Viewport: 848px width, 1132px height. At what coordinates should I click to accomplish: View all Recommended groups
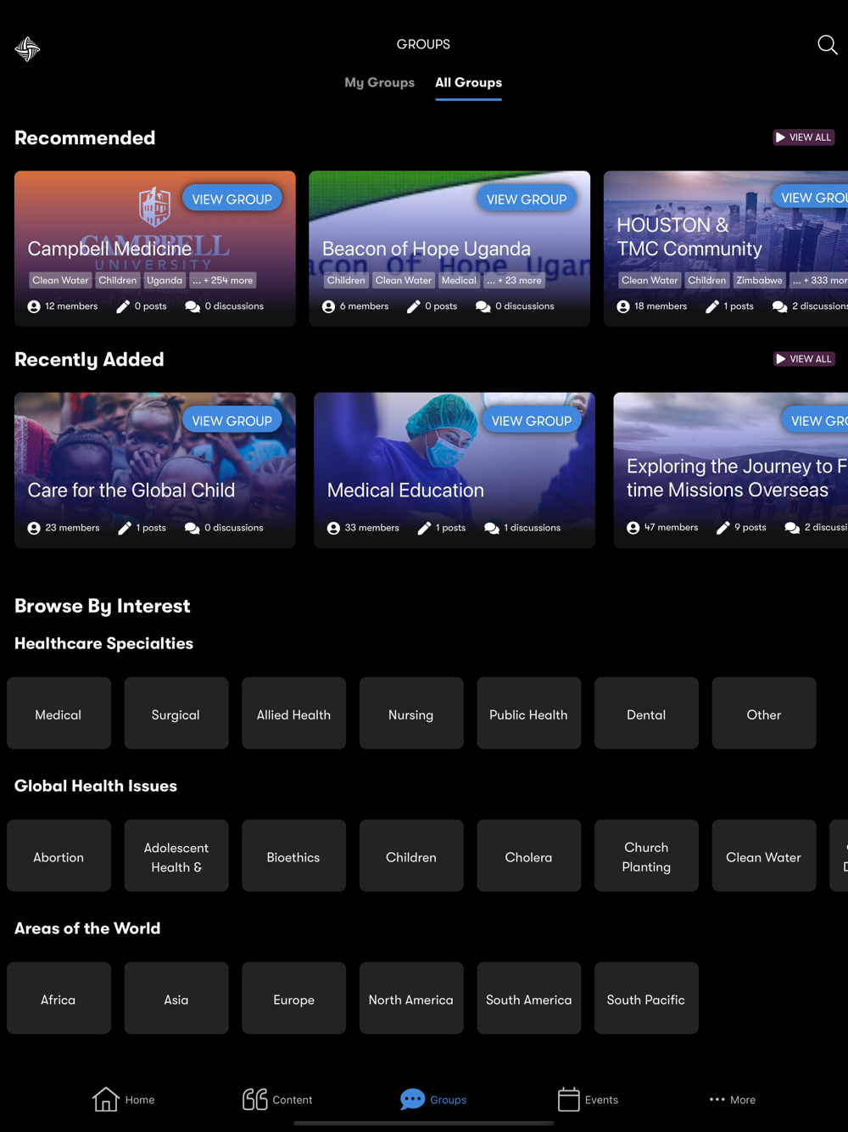(x=803, y=137)
